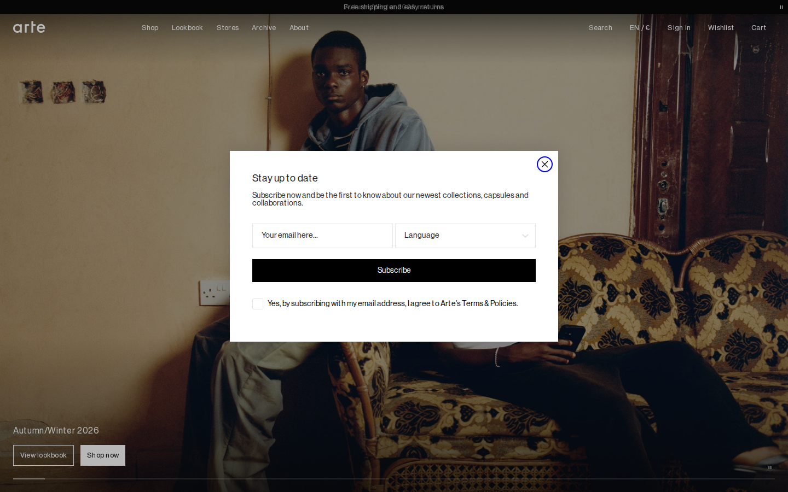Click the slideshow progress bar
Image resolution: width=788 pixels, height=492 pixels.
[394, 479]
